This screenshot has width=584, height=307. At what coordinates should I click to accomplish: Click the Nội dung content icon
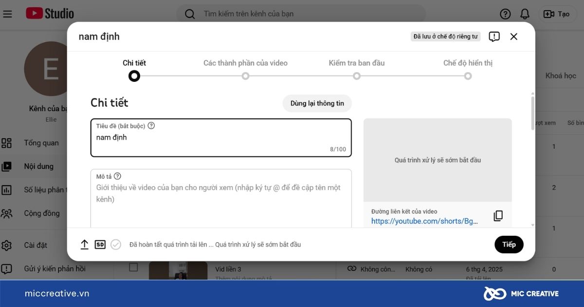(x=6, y=166)
